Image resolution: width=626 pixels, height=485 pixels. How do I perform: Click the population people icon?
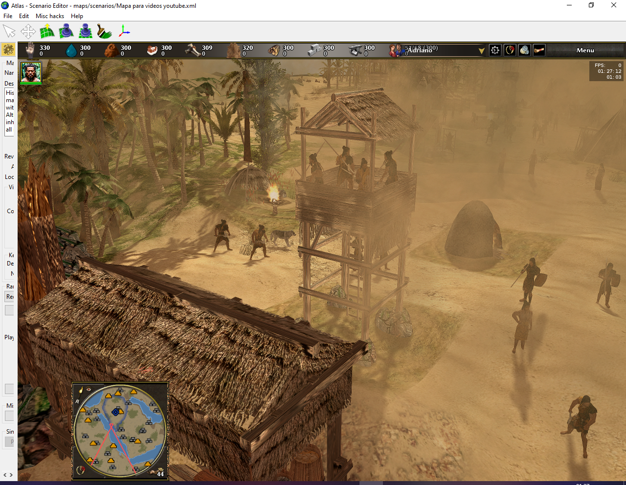click(396, 50)
